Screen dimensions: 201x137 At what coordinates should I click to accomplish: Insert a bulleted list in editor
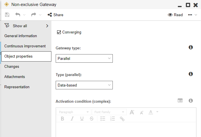tap(103, 119)
